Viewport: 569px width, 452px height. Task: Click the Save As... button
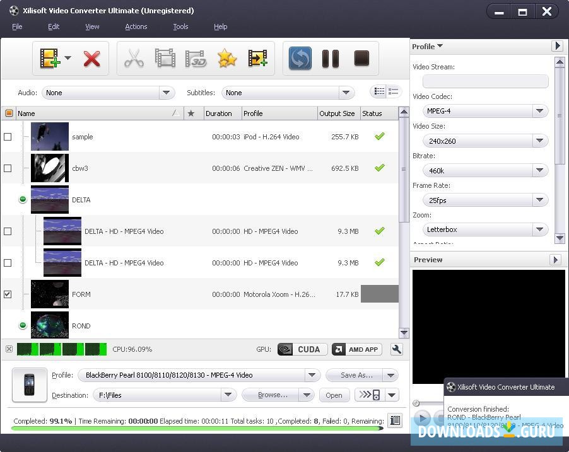(355, 375)
